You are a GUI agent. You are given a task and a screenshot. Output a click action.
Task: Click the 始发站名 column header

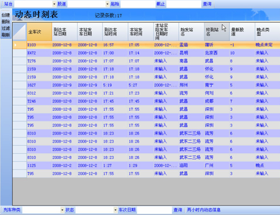tap(192, 32)
